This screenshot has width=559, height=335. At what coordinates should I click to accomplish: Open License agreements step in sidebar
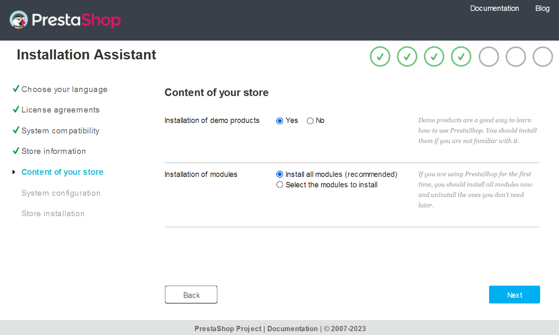pyautogui.click(x=61, y=110)
